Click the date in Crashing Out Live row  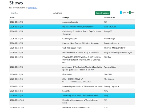point(17,39)
